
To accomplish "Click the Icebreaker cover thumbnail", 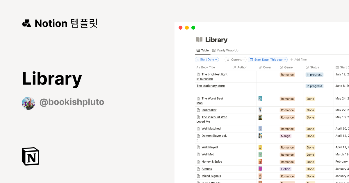I will [x=260, y=110].
